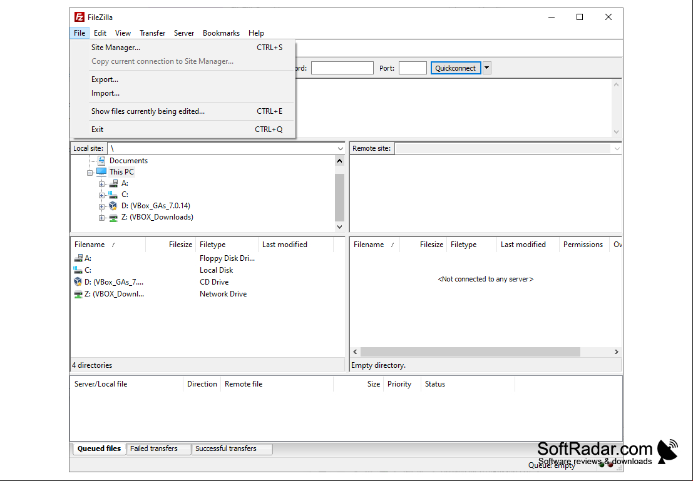Click the D: VirtualBox CD icon in tree
The image size is (693, 481).
113,206
